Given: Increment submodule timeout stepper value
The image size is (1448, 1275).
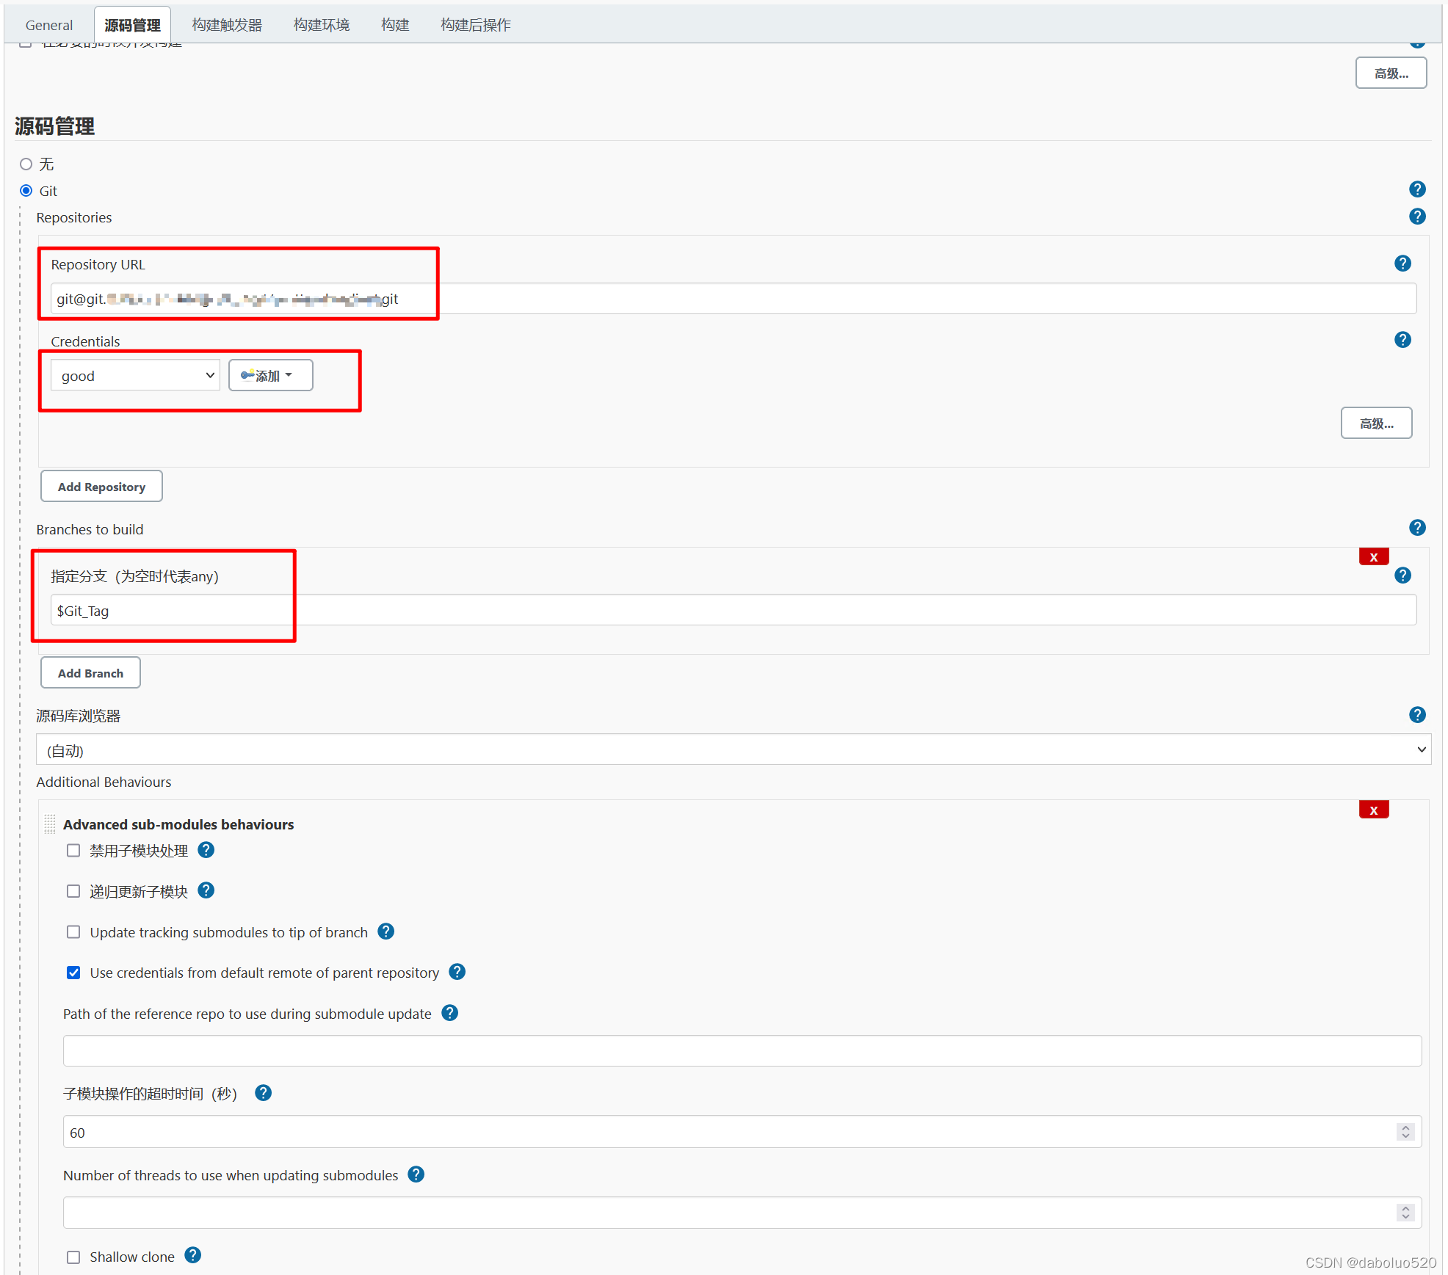Looking at the screenshot, I should pyautogui.click(x=1405, y=1127).
